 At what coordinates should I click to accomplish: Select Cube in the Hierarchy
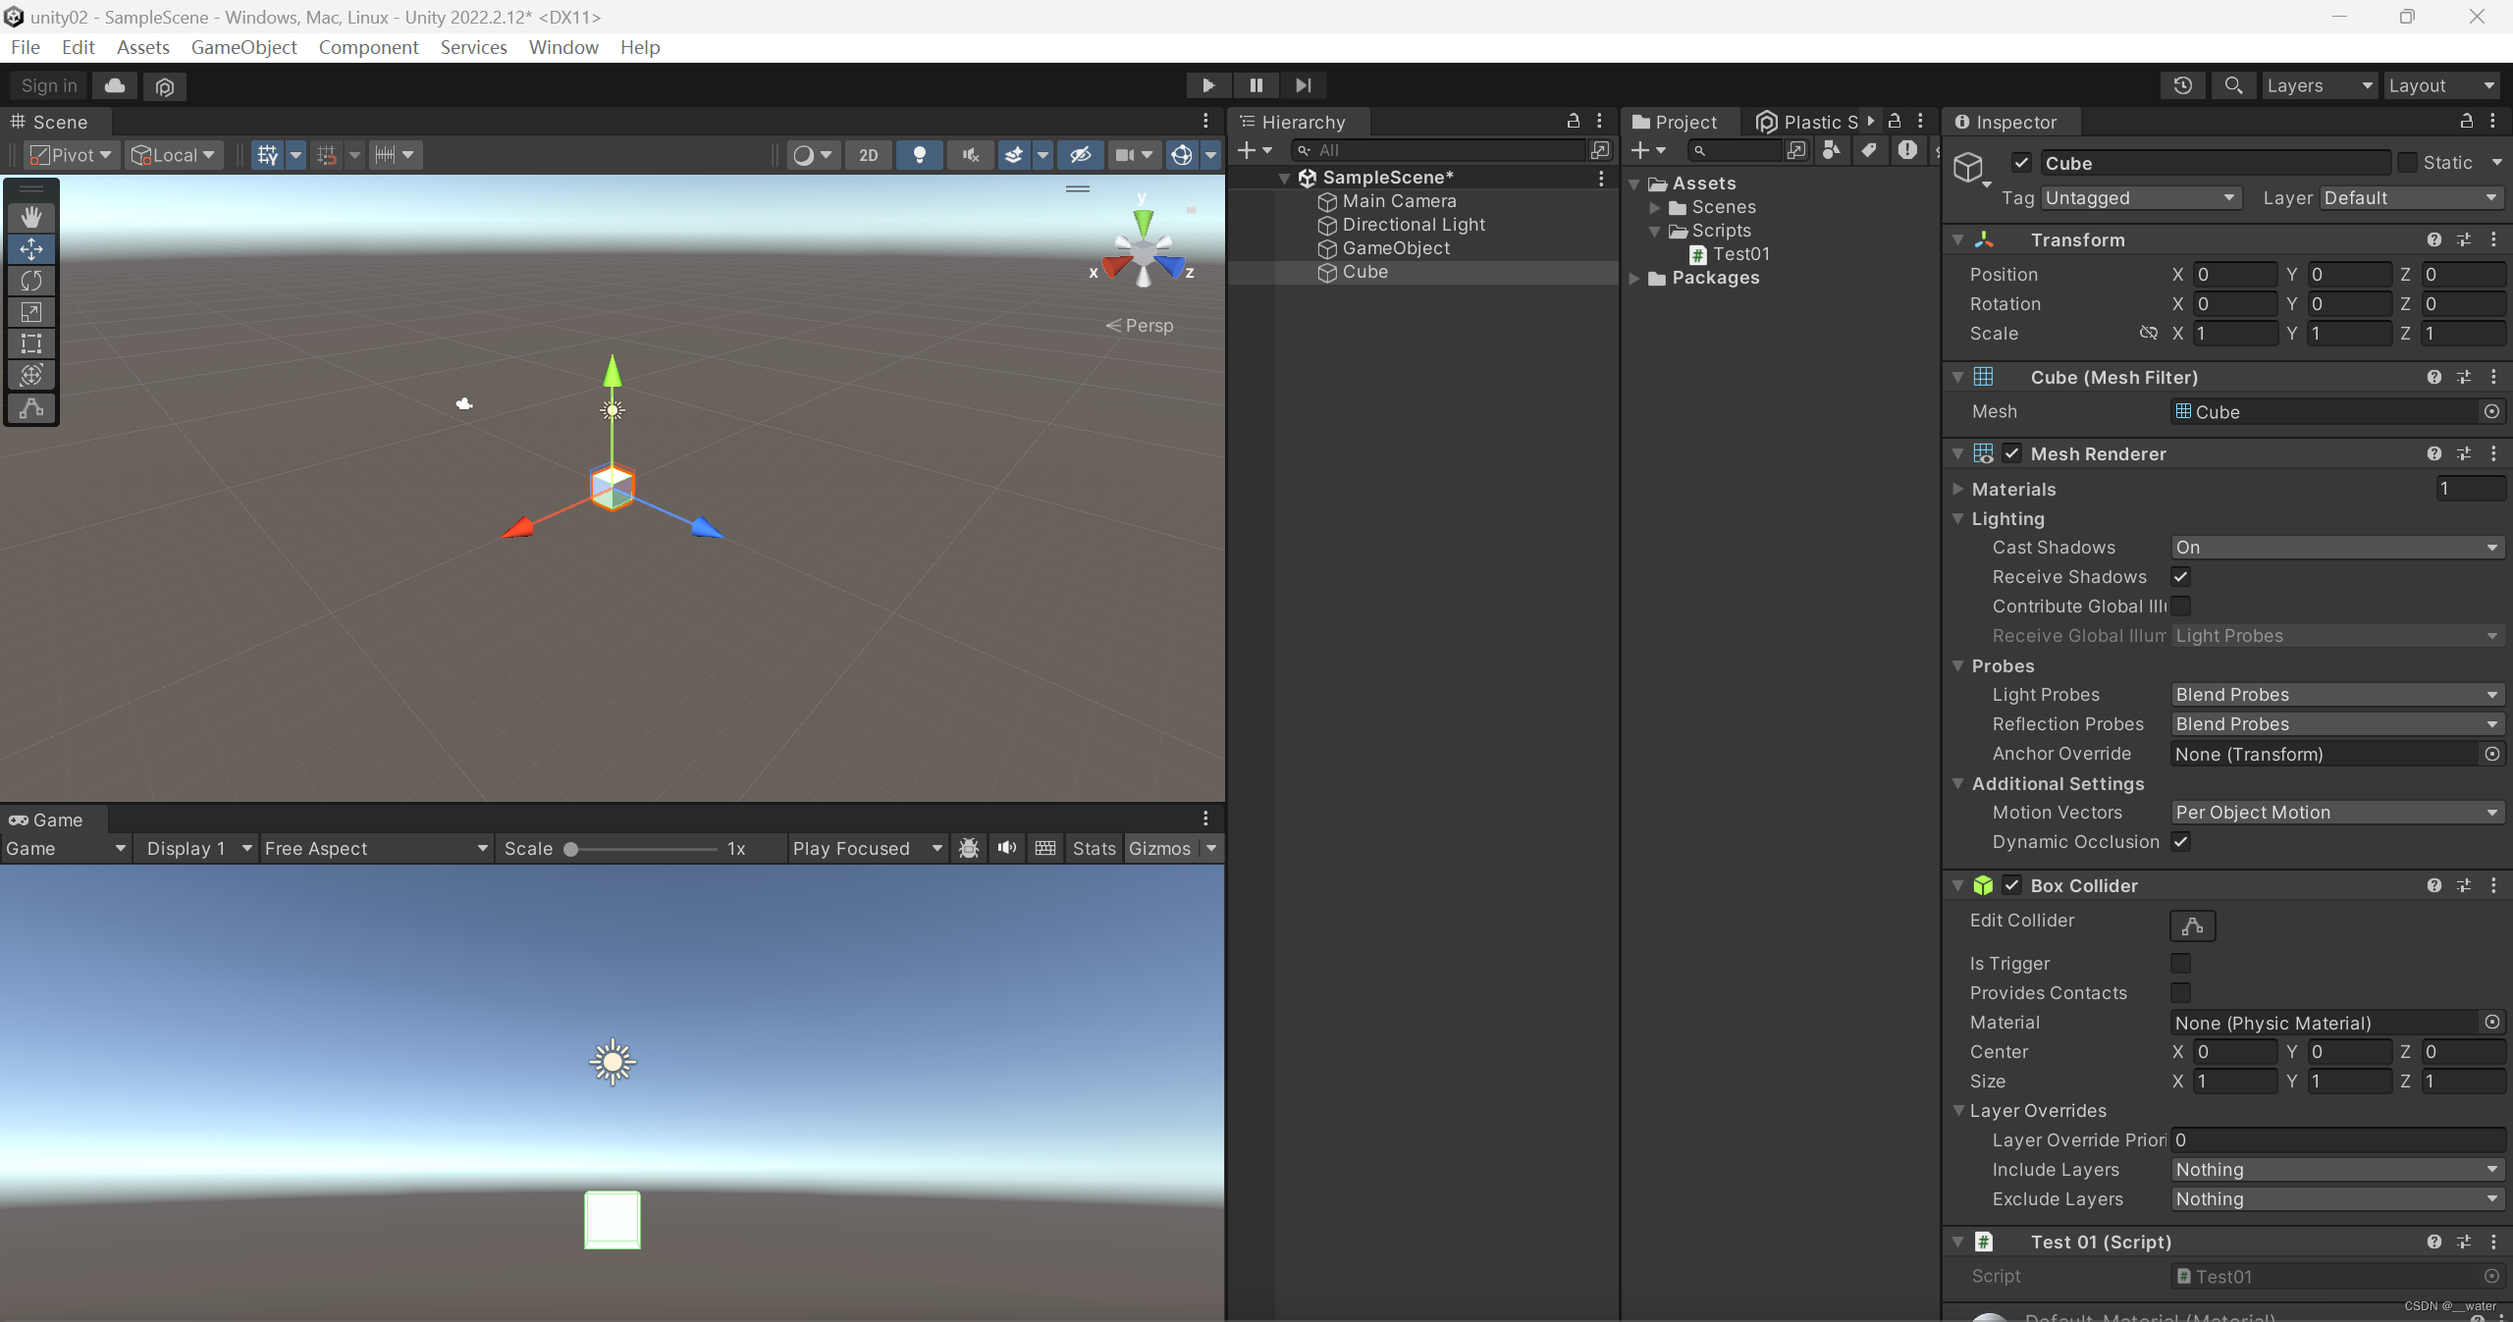pos(1366,272)
